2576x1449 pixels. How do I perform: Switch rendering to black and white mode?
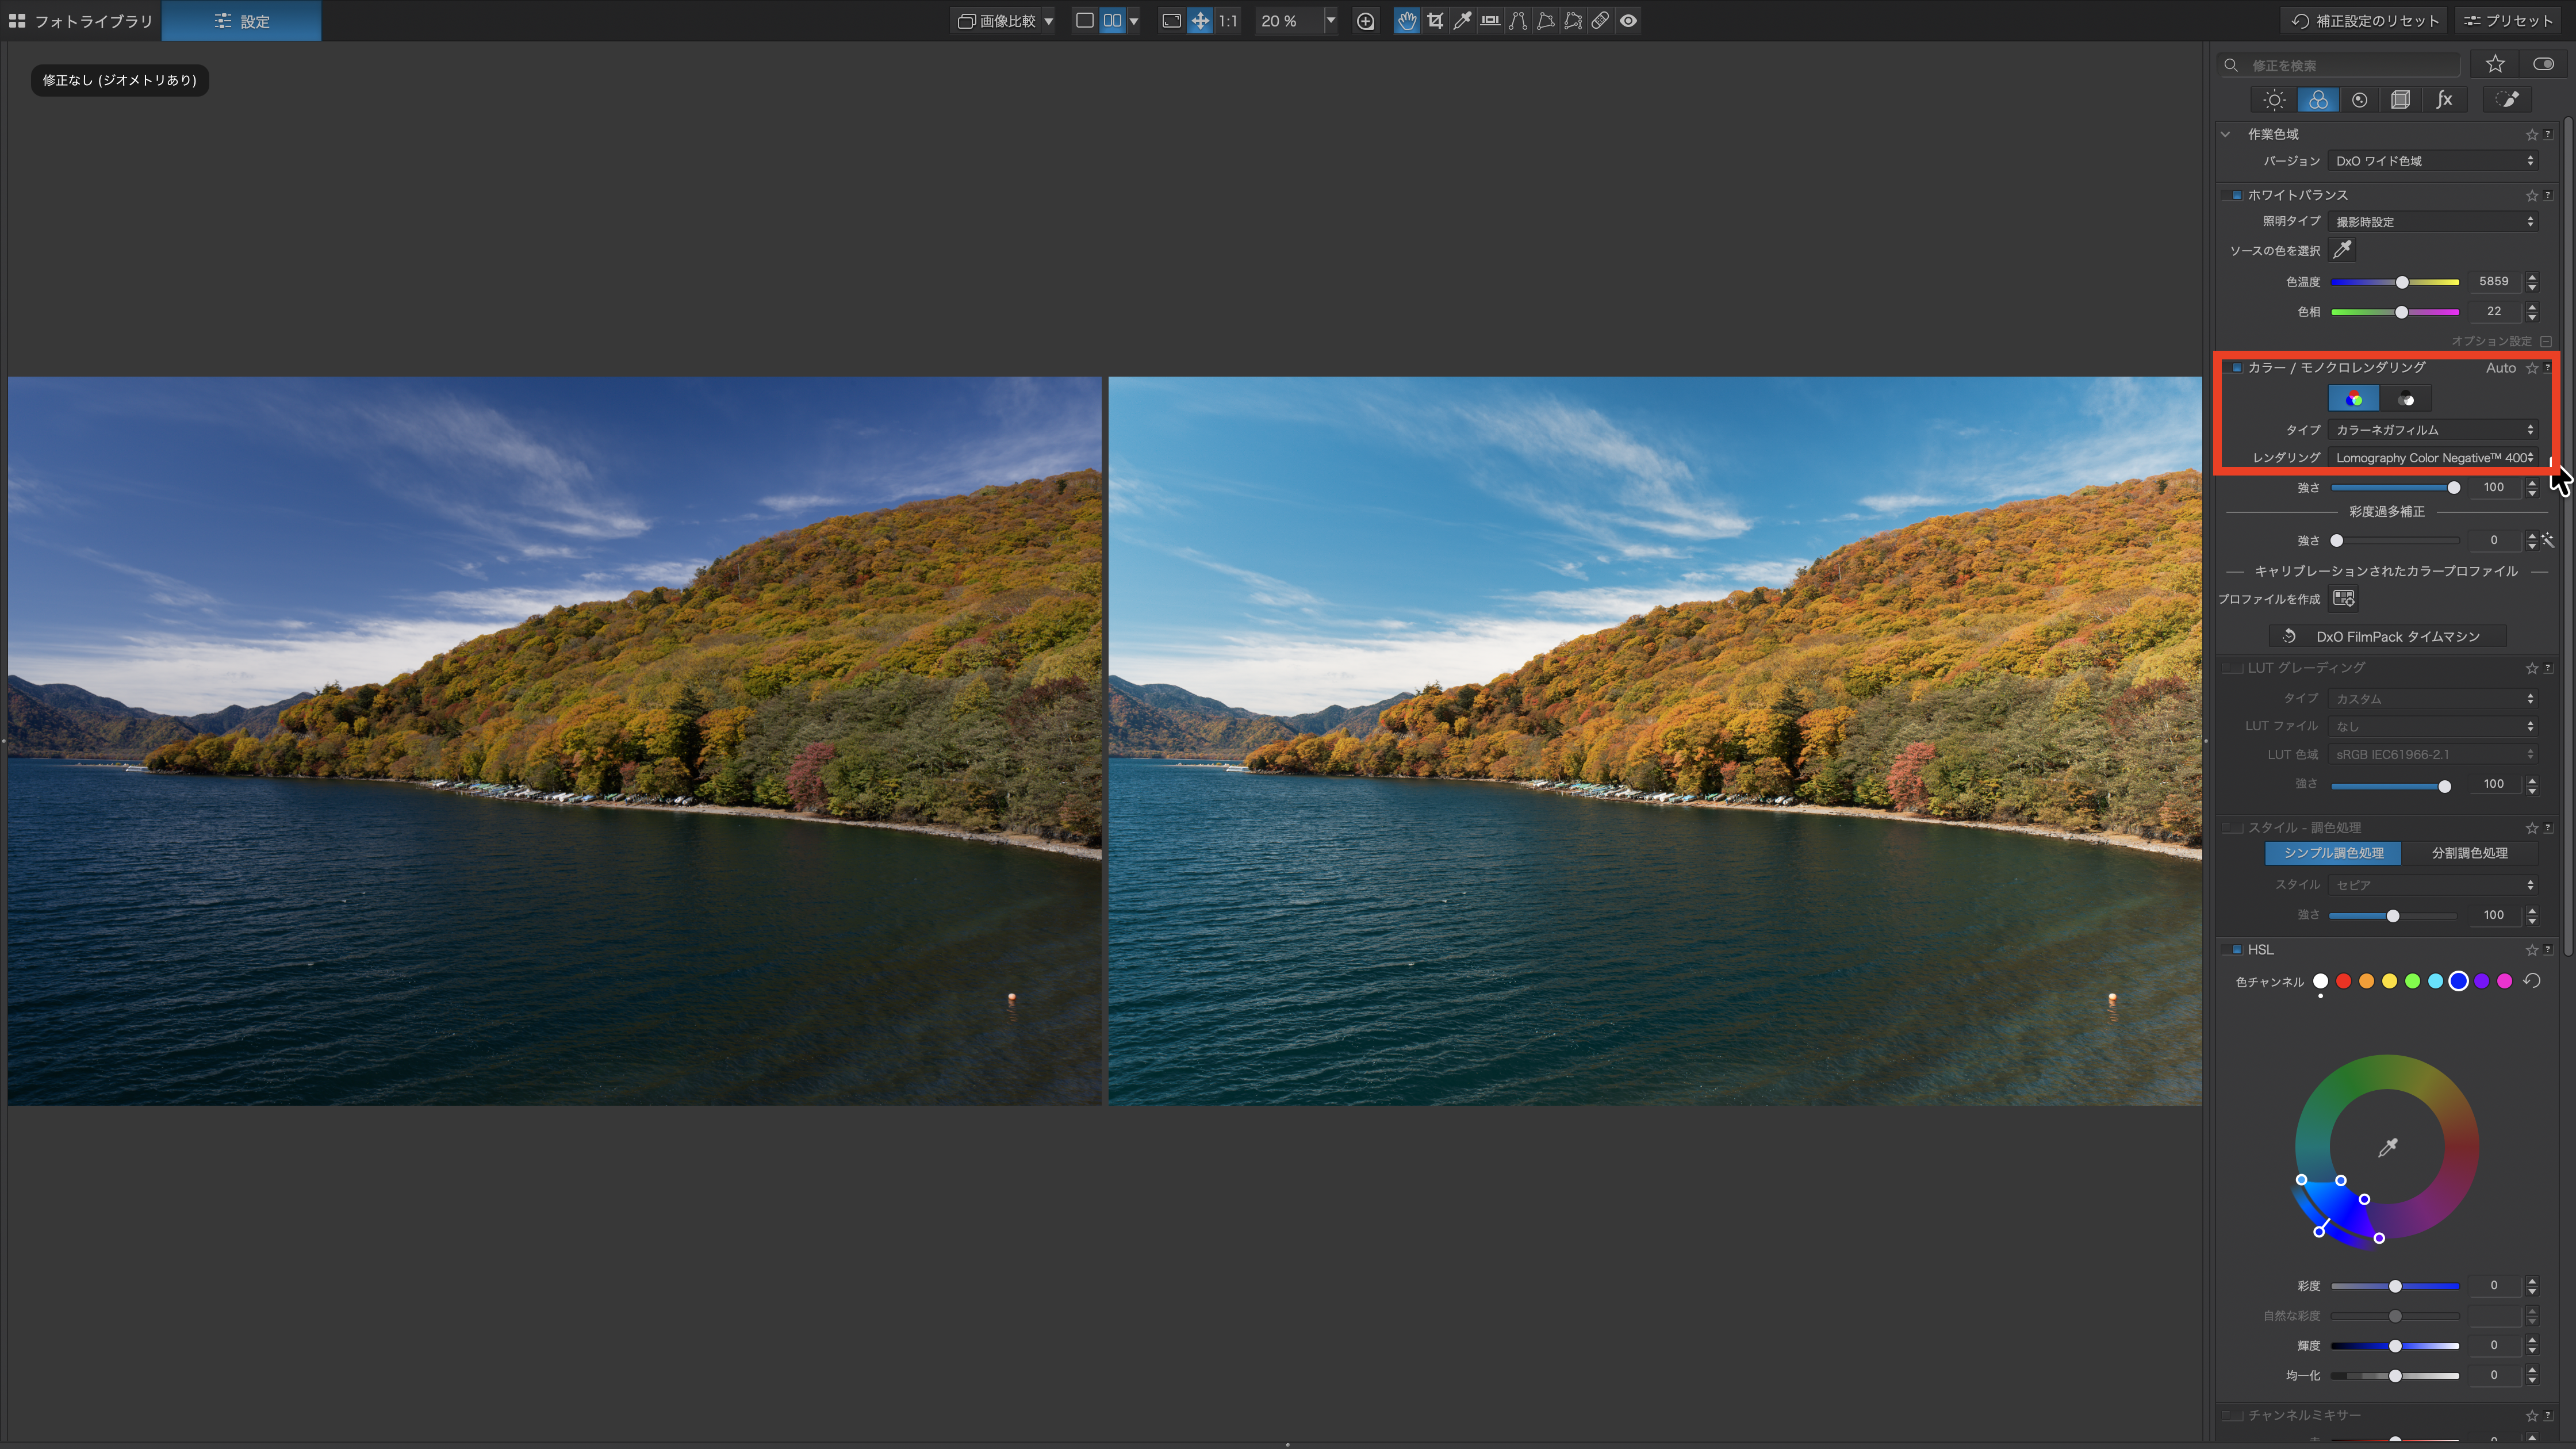point(2406,399)
